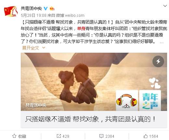Click the orange crown membership badge

click(52, 8)
